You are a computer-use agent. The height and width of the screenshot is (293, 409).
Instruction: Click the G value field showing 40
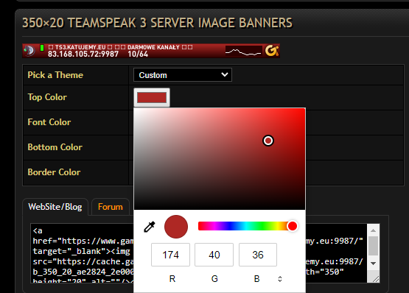214,255
